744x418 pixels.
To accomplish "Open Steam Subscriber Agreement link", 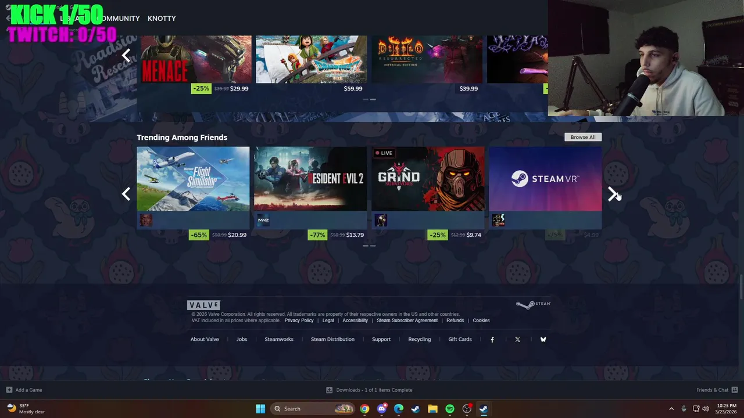I will tap(407, 320).
